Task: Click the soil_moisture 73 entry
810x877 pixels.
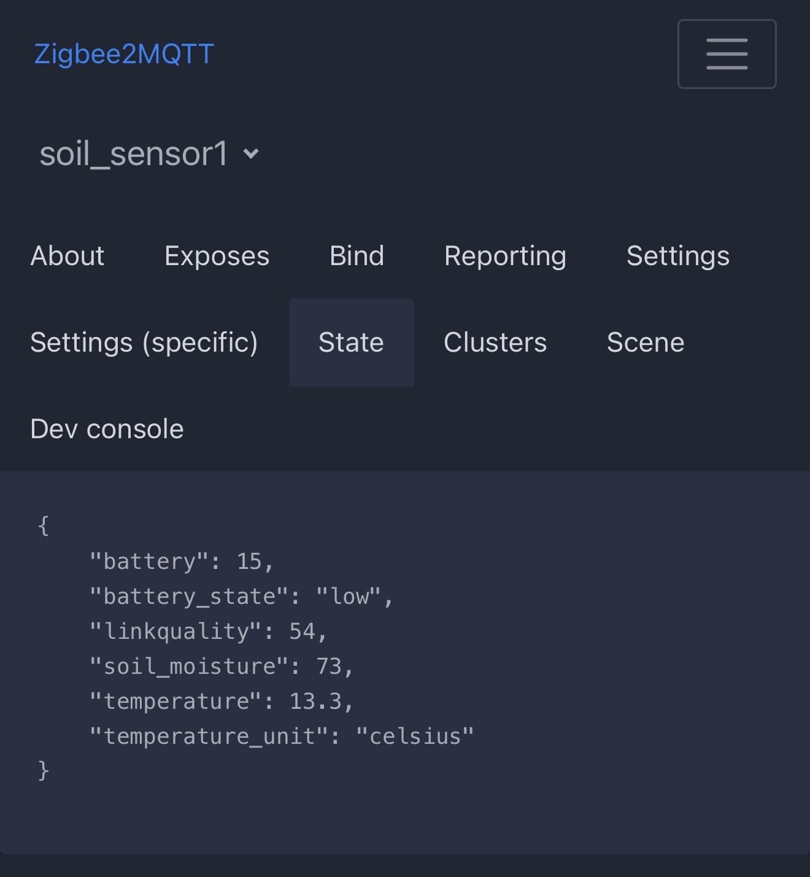Action: 221,666
